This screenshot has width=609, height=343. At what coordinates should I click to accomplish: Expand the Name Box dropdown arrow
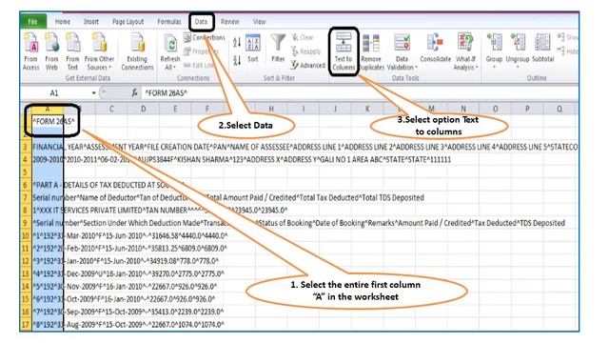(93, 93)
